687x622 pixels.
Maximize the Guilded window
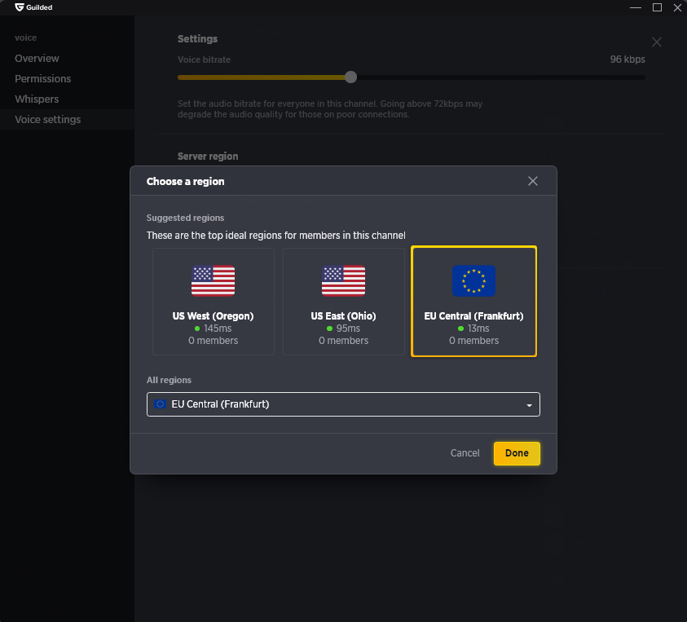657,7
